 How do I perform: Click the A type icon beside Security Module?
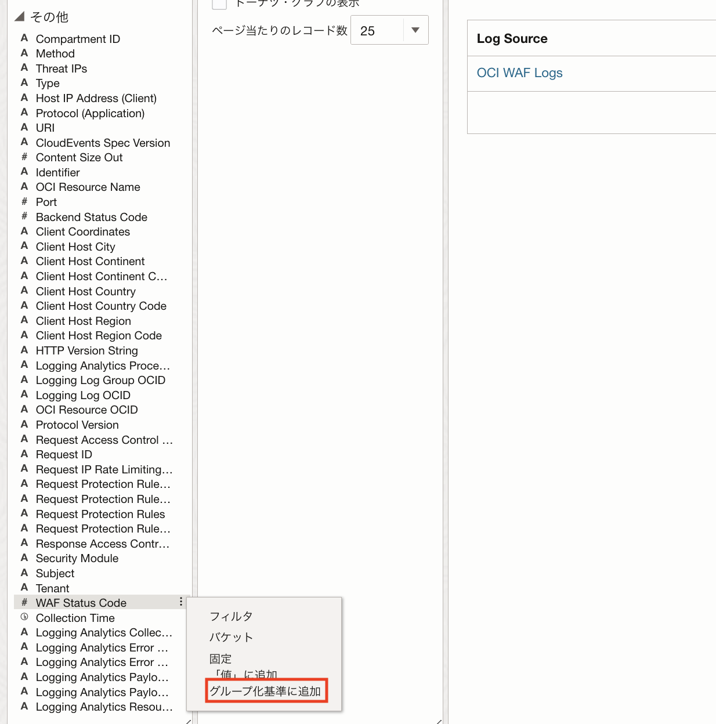(24, 558)
